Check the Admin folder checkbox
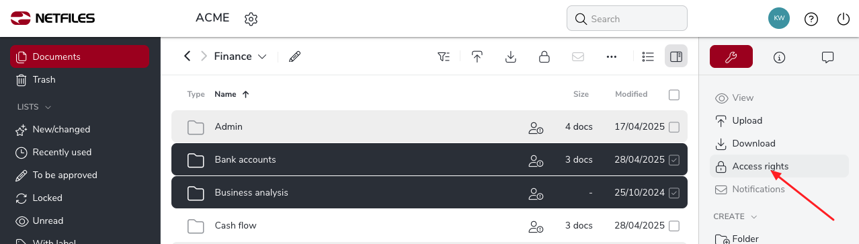 click(x=674, y=127)
